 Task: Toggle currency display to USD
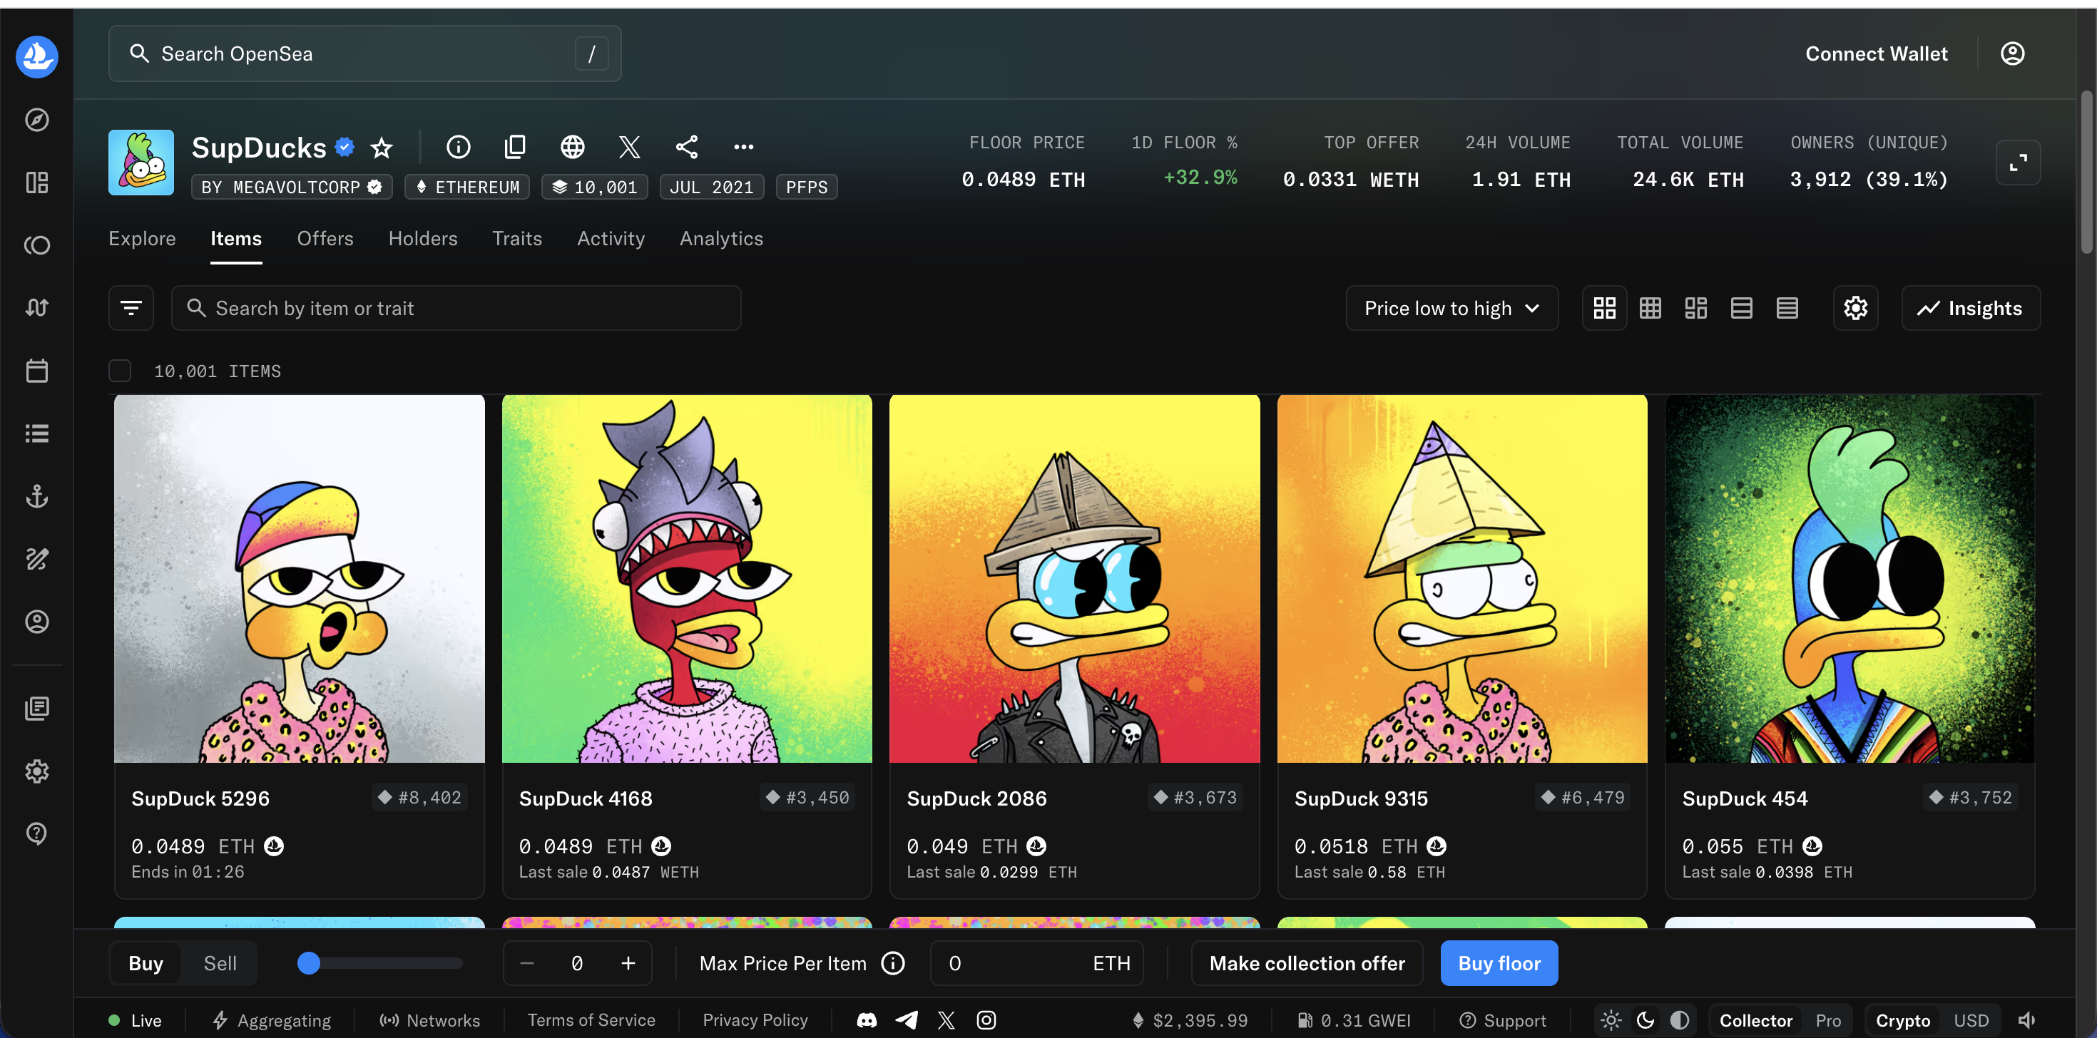[x=1971, y=1020]
